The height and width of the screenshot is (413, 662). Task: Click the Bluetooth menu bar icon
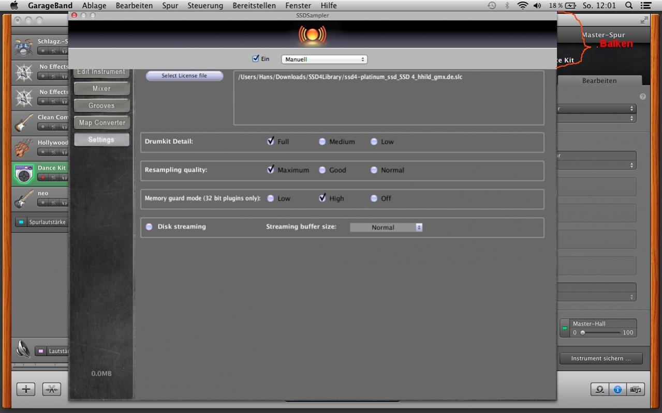[507, 6]
